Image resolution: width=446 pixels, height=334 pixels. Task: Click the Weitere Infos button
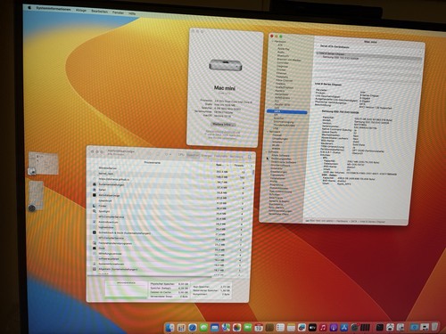pos(223,124)
